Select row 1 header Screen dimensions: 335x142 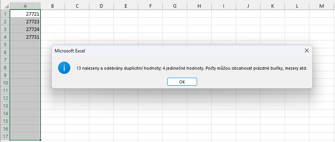(5, 14)
